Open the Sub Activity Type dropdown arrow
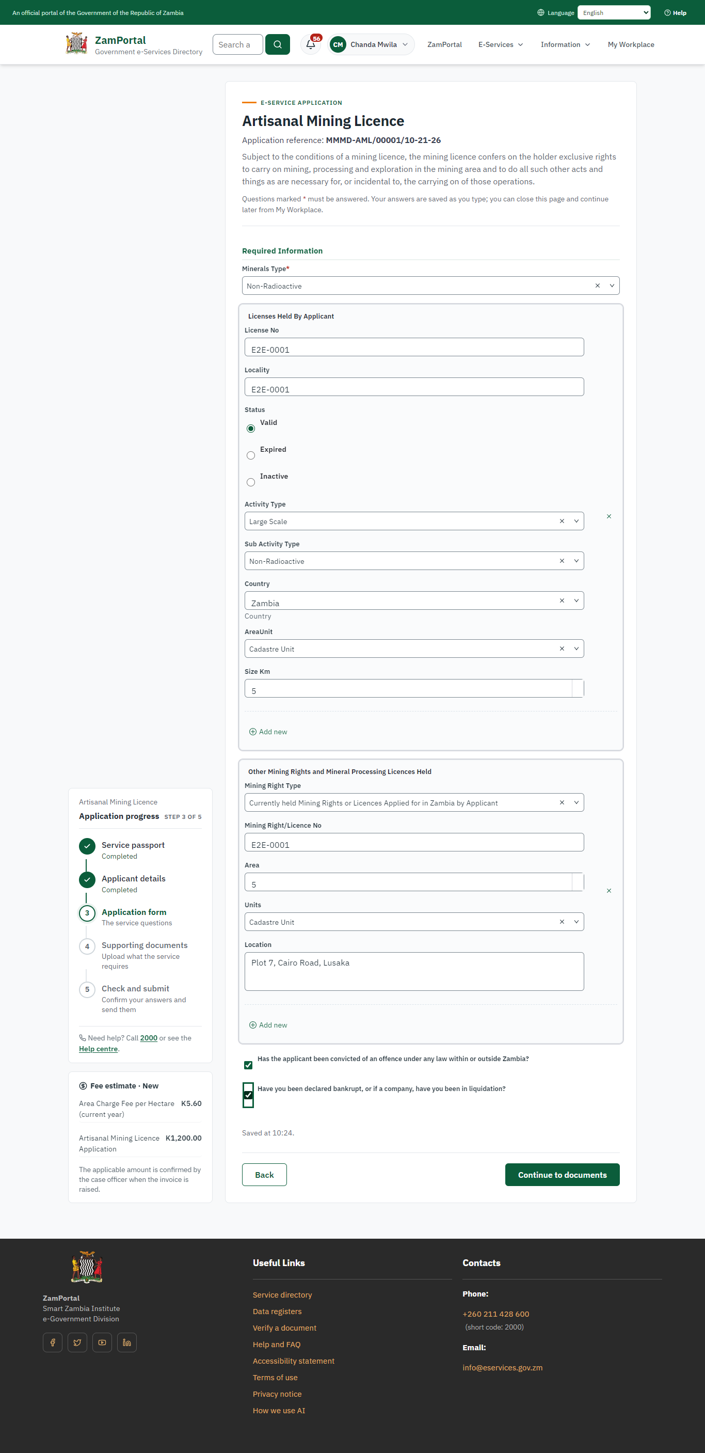This screenshot has height=1453, width=705. click(576, 561)
